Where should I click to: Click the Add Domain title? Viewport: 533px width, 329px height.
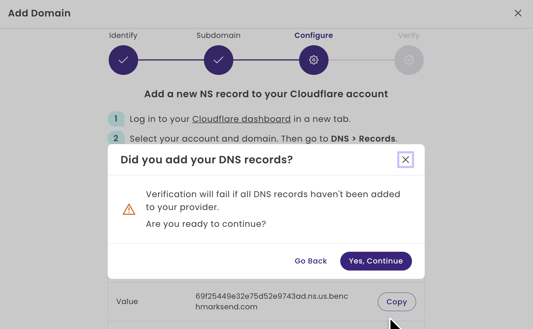click(x=39, y=13)
